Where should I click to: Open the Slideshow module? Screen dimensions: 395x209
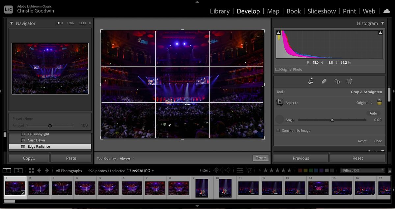pos(322,11)
